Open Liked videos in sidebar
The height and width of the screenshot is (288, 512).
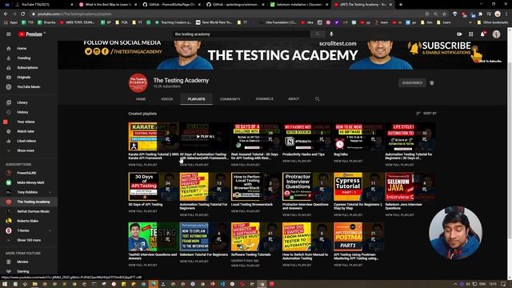(29, 141)
